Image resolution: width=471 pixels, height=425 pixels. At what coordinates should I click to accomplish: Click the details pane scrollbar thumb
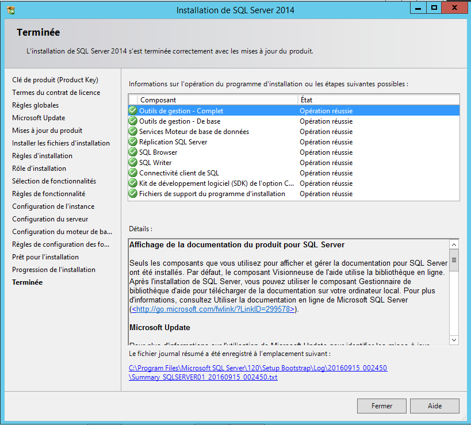454,260
